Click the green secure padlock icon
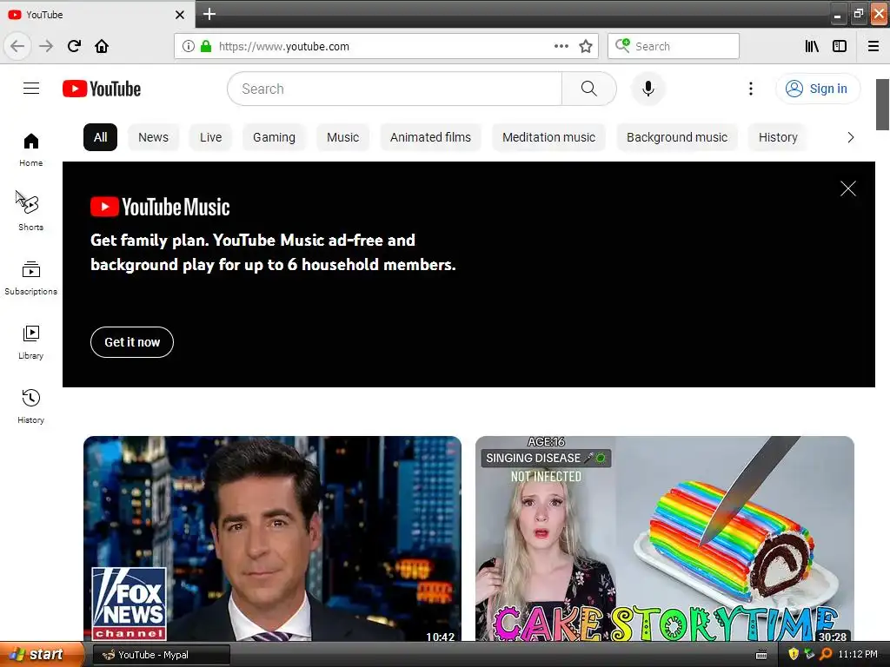Viewport: 890px width, 667px height. point(206,46)
